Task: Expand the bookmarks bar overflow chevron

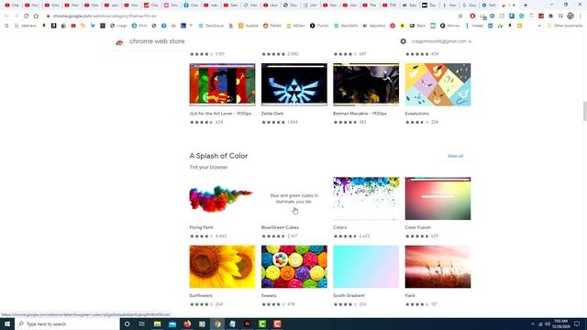Action: (x=539, y=26)
